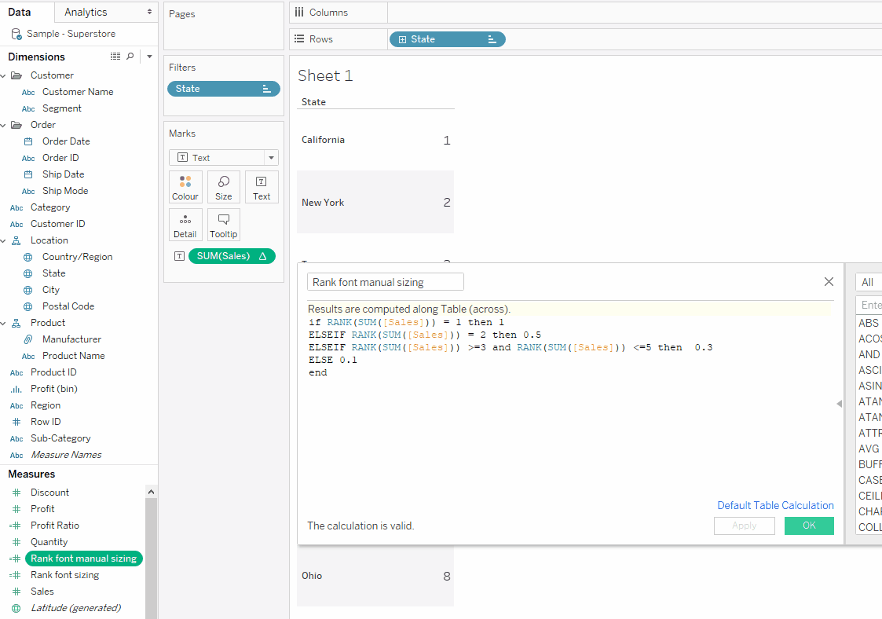882x619 pixels.
Task: Select the Colour button on the Marks card
Action: pos(185,187)
